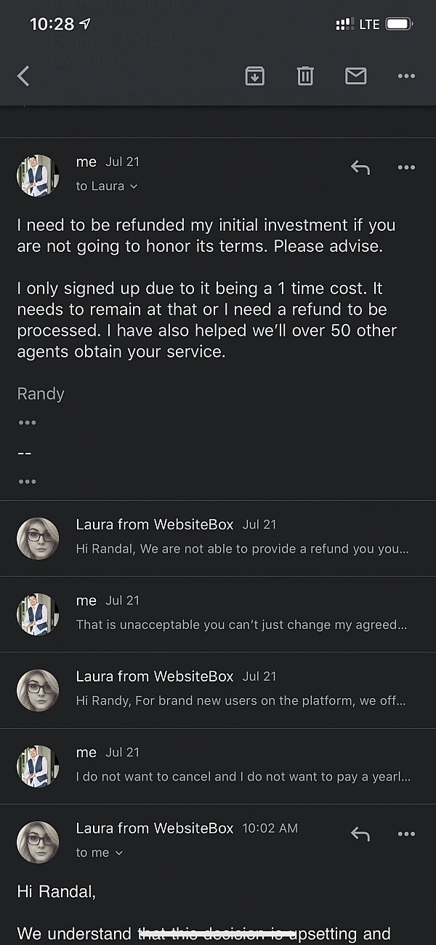Expand Laura's "not able to provide a refund" message
This screenshot has width=436, height=945.
pos(218,538)
